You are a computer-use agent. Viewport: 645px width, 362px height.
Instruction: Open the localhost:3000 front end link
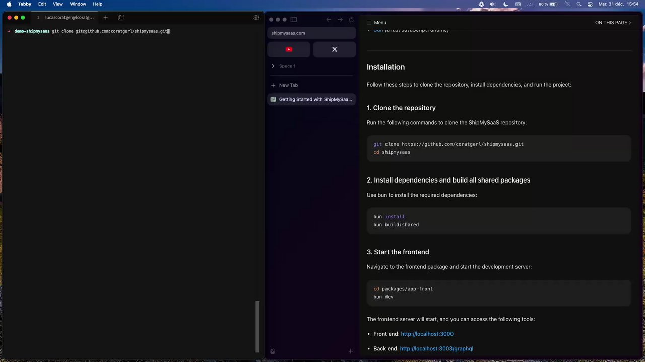point(427,334)
